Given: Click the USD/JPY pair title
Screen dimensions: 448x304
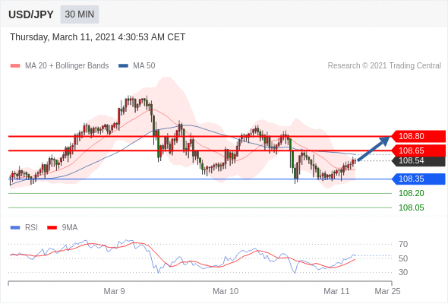Looking at the screenshot, I should click(31, 14).
